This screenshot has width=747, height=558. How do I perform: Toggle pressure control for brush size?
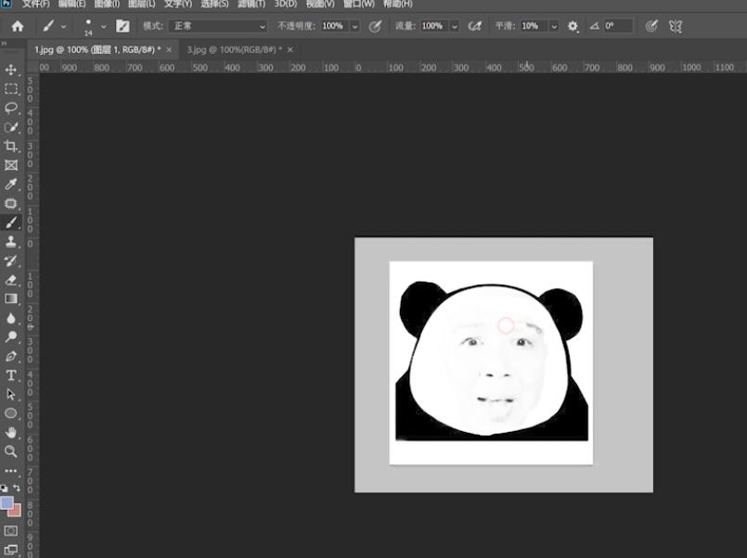pyautogui.click(x=651, y=26)
